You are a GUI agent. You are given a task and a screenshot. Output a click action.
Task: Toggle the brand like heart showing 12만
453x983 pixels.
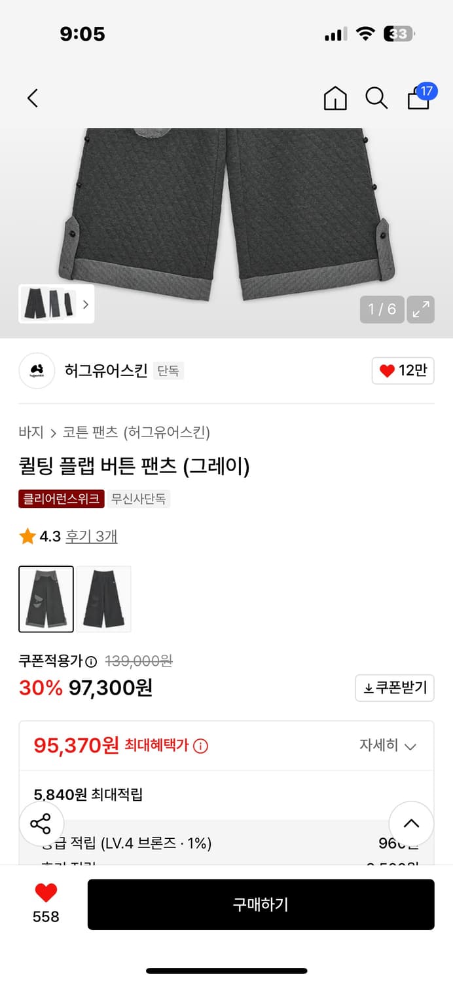click(403, 370)
